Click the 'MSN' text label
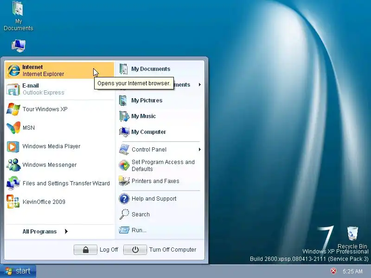The width and height of the screenshot is (371, 278). pyautogui.click(x=29, y=128)
